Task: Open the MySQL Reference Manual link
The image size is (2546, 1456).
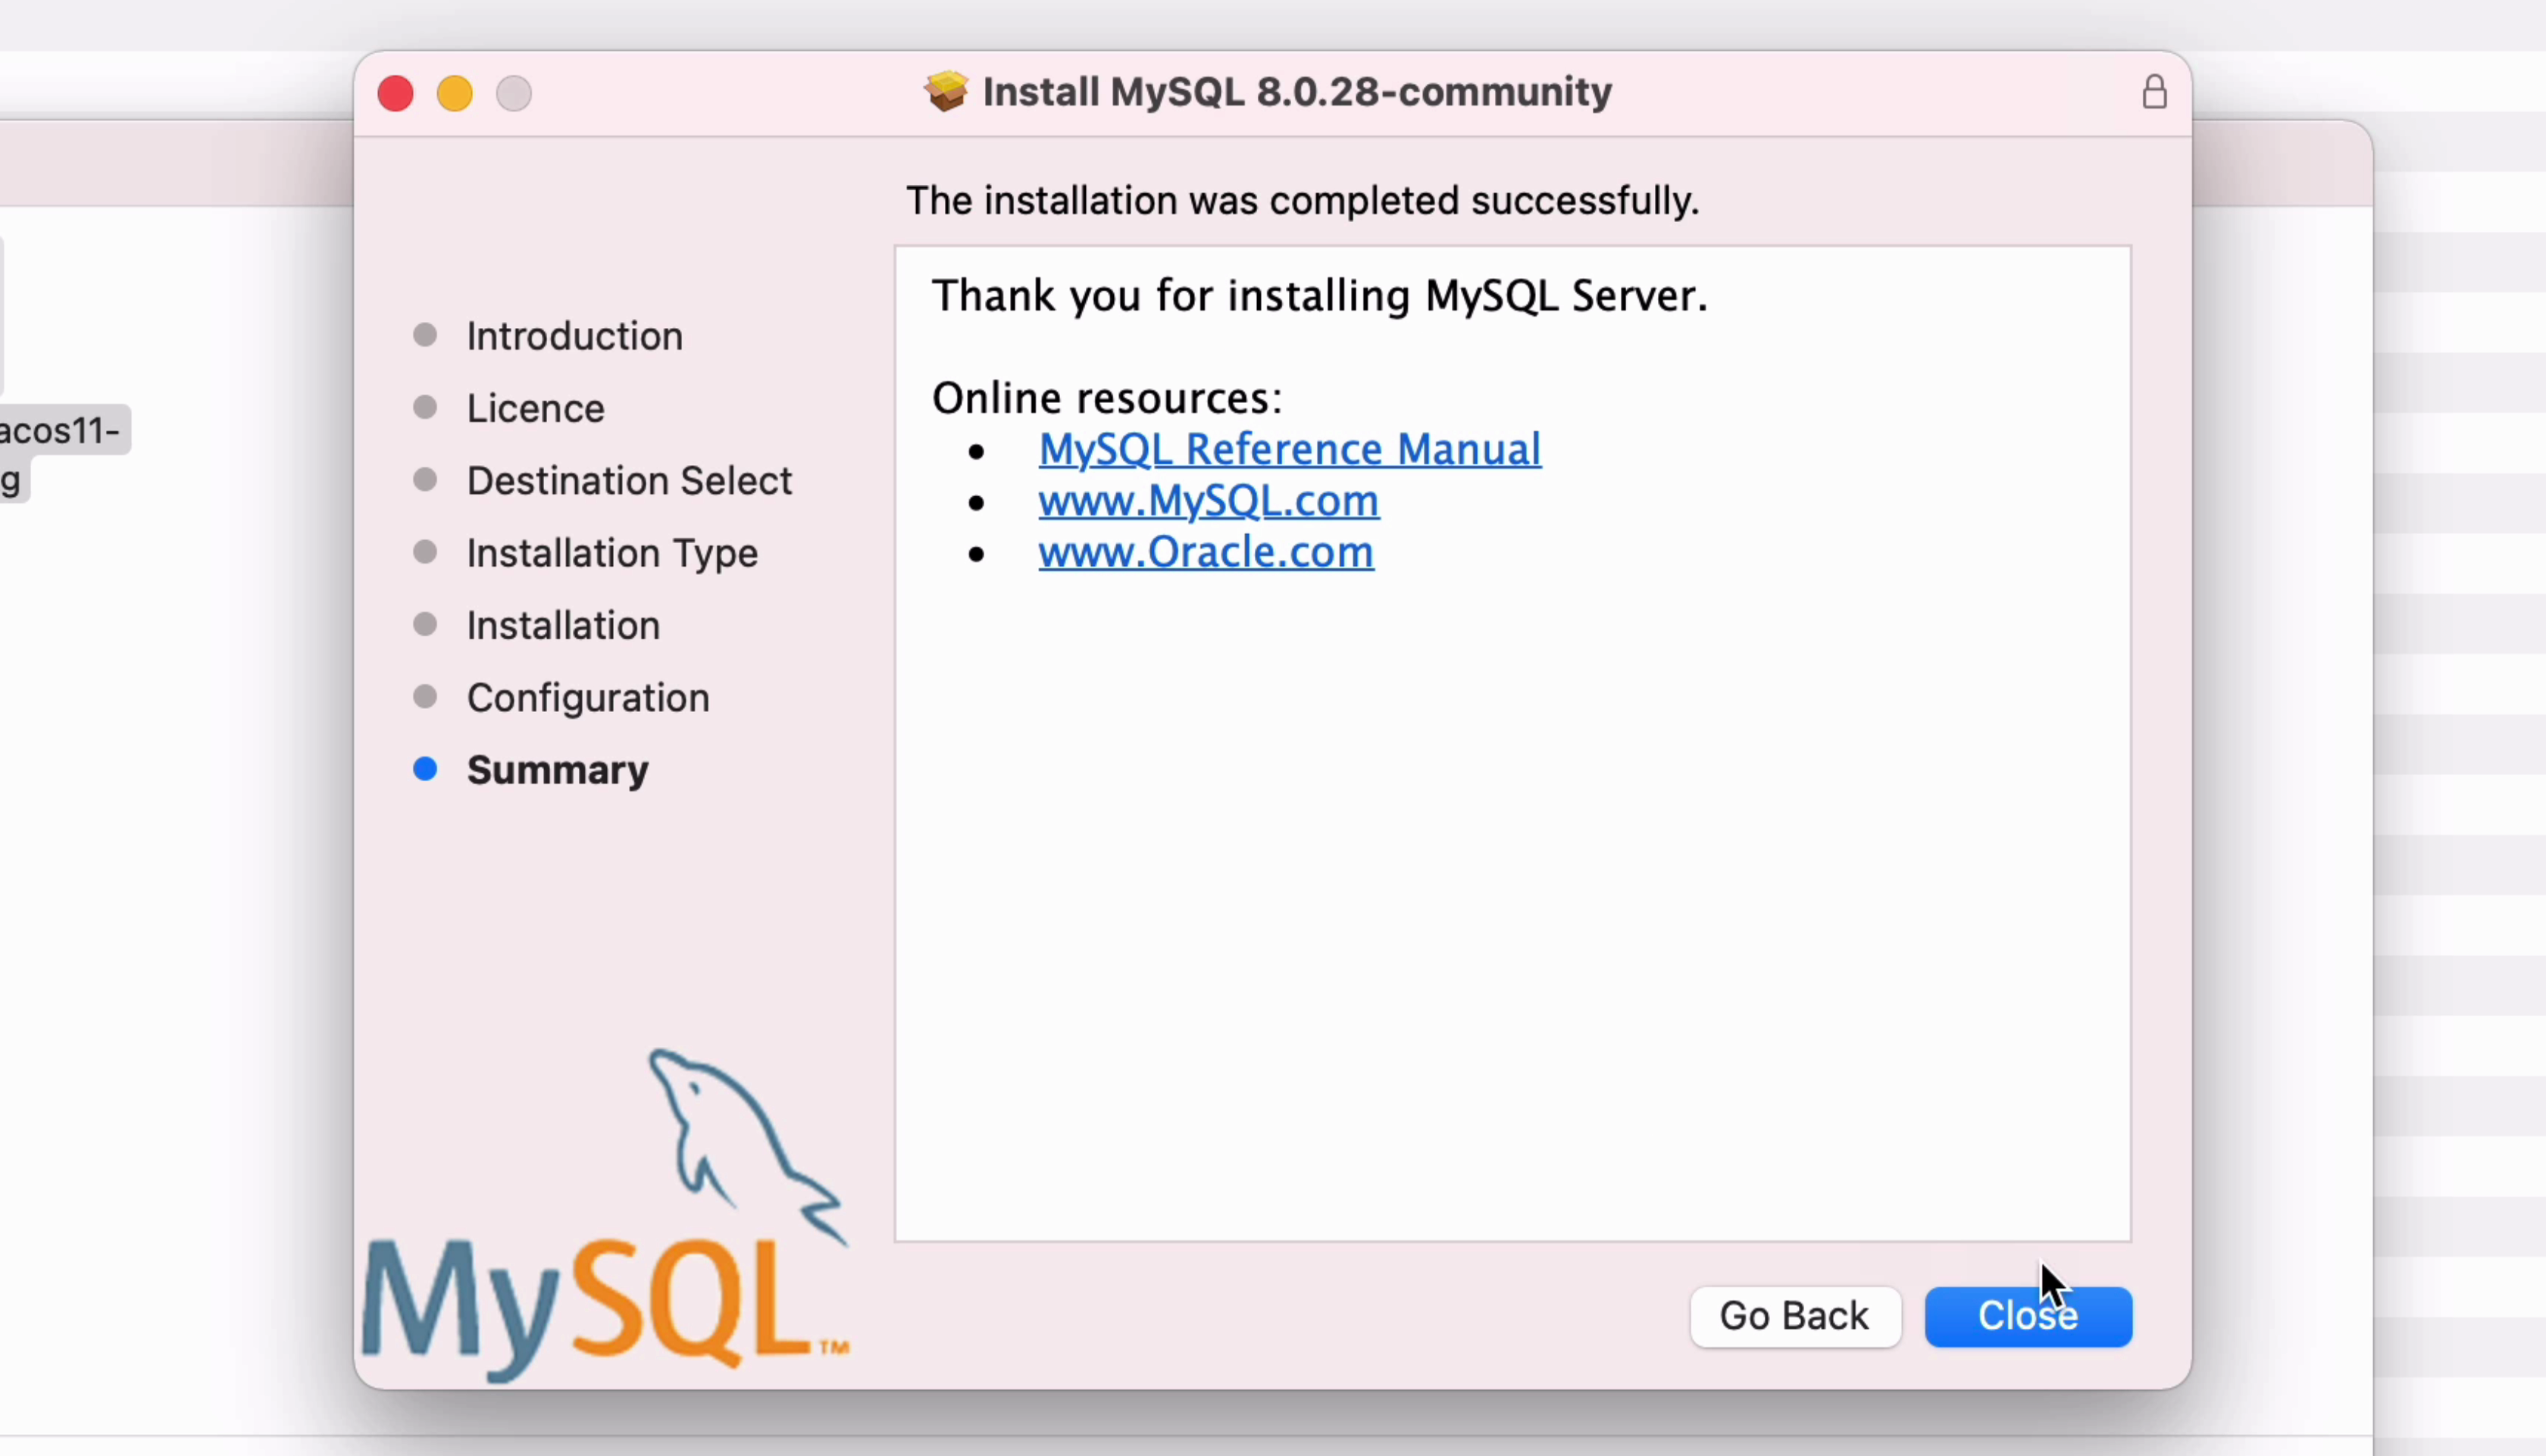Action: [x=1289, y=449]
